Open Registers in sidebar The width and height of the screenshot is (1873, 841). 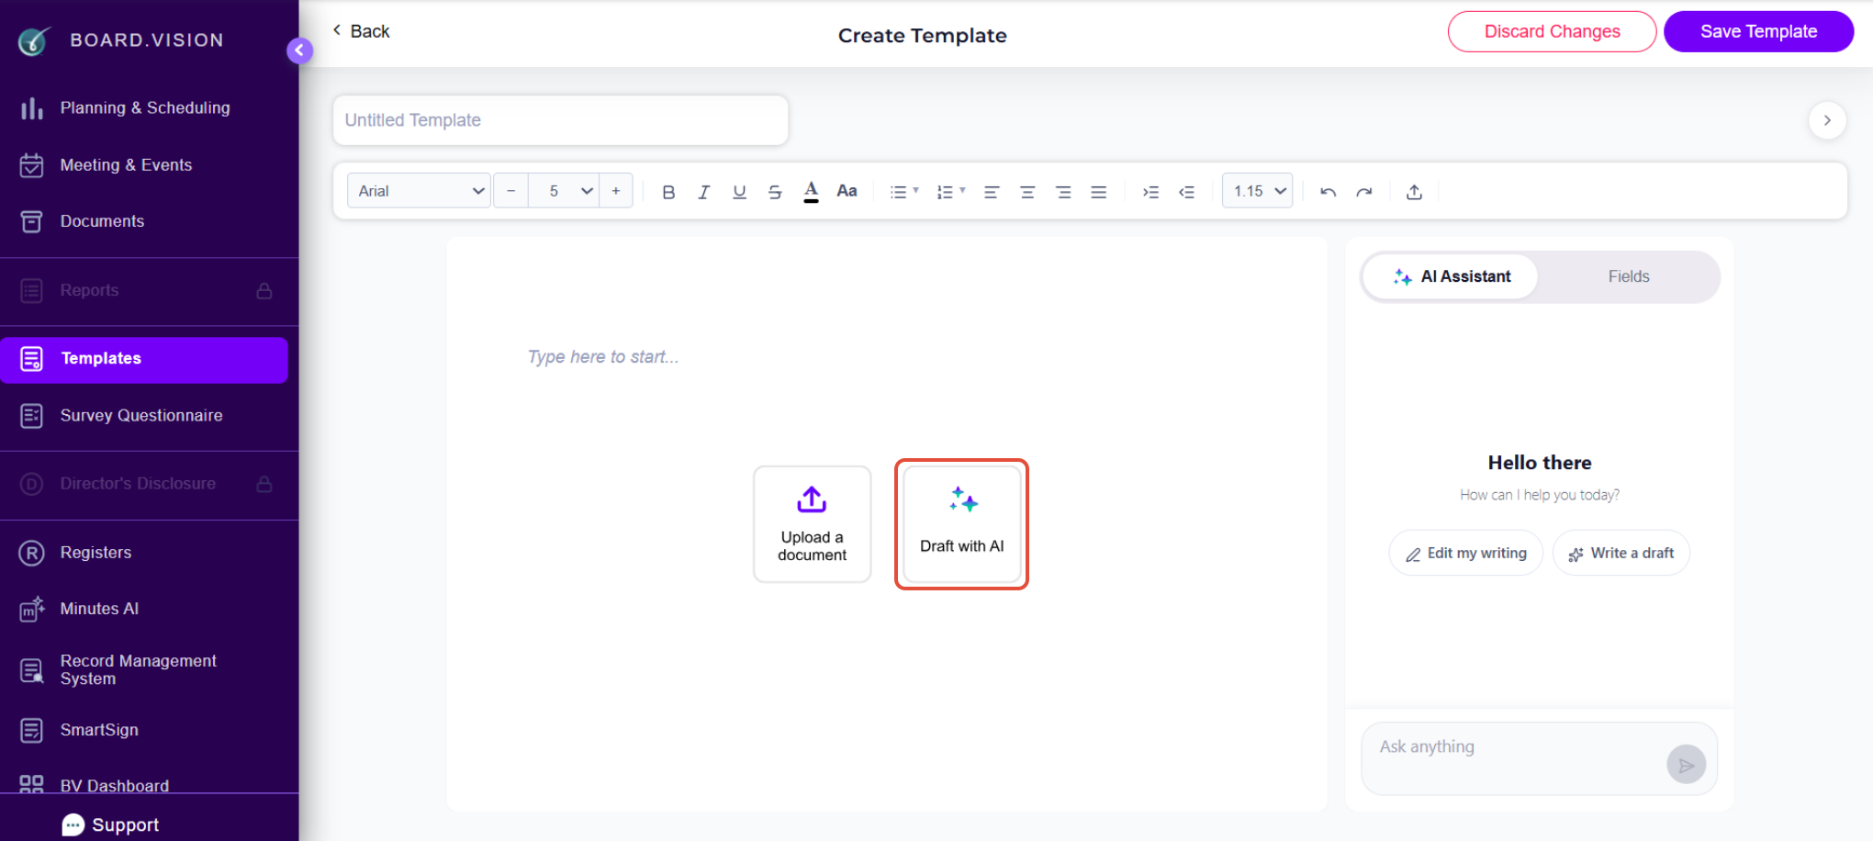point(144,553)
